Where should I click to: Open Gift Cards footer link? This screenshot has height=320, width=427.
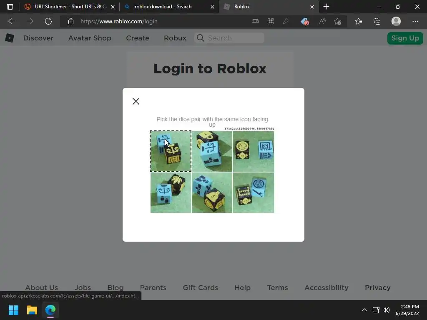pos(201,287)
